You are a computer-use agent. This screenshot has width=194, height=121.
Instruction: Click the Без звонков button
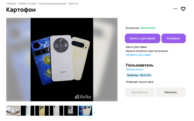tap(140, 92)
